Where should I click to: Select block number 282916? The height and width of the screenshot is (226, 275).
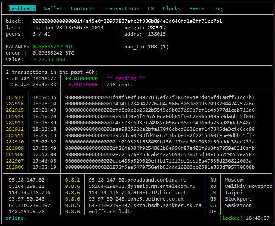(x=15, y=104)
